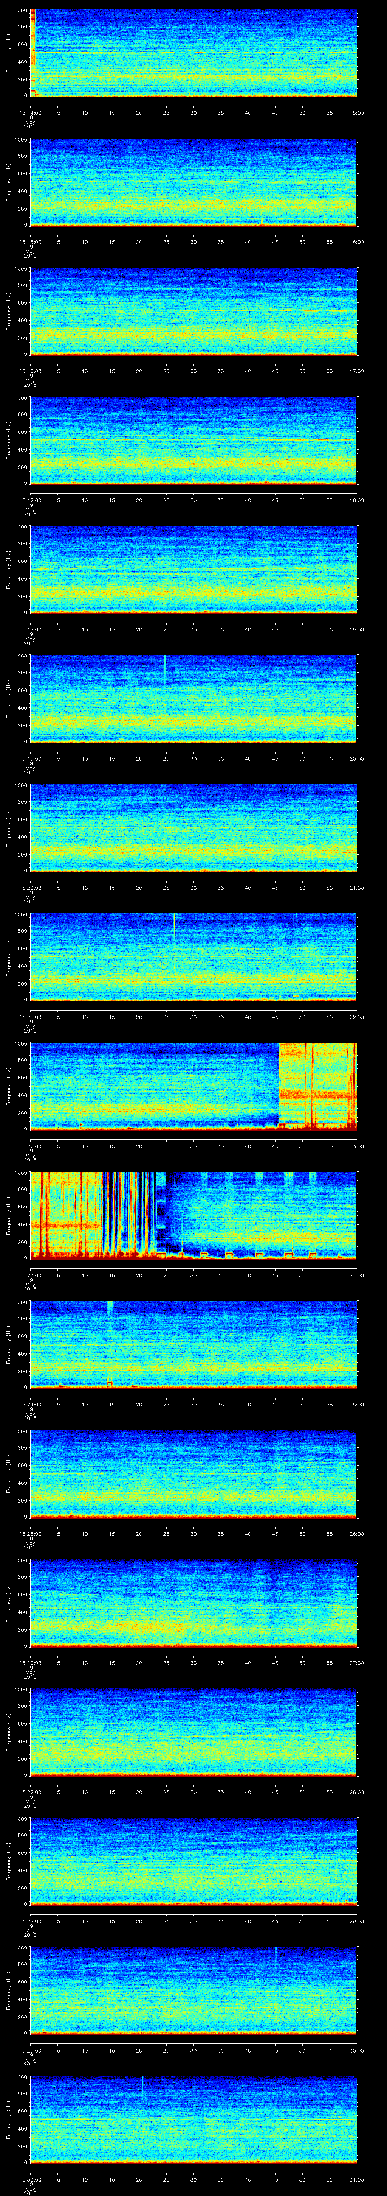Viewport: 387px width, 2196px height.
Task: Select the 15:17:00 time axis label
Action: (30, 500)
